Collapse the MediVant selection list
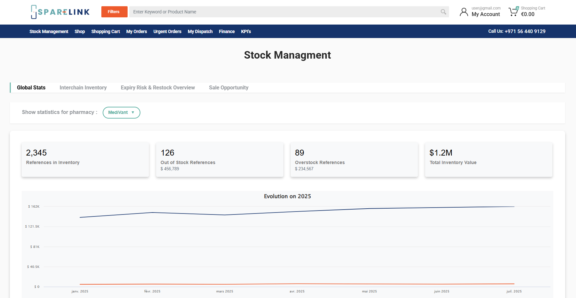The image size is (576, 298). pyautogui.click(x=121, y=112)
